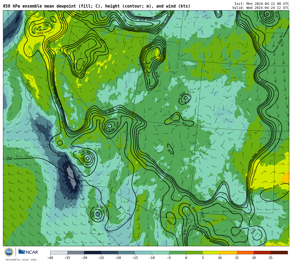Image resolution: width=292 pixels, height=263 pixels.
Task: Click the 0 colorbar tick label
Action: [186, 258]
